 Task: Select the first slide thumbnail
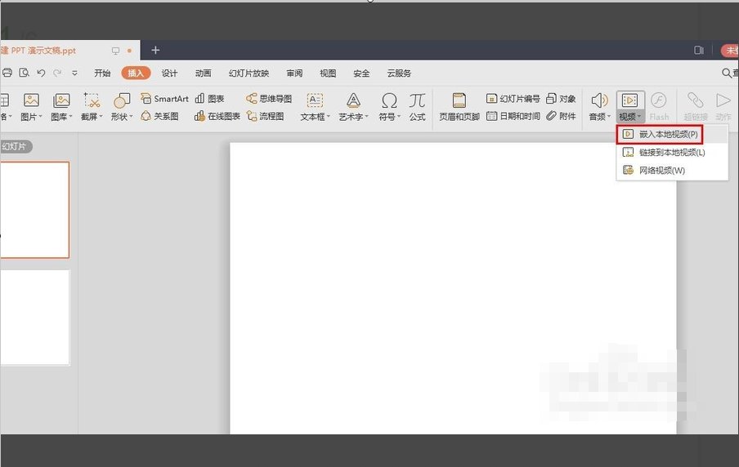pyautogui.click(x=34, y=209)
